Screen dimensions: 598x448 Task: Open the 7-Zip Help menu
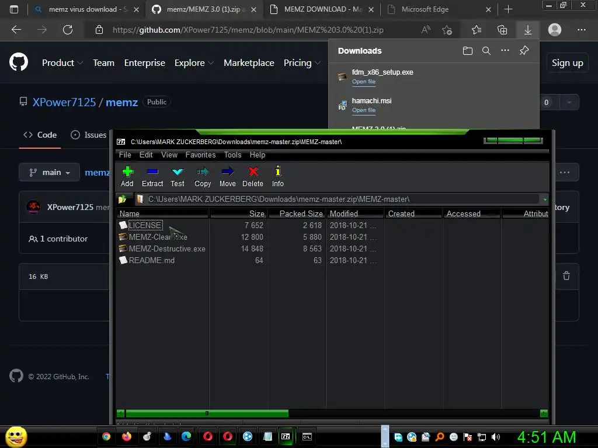(x=258, y=155)
